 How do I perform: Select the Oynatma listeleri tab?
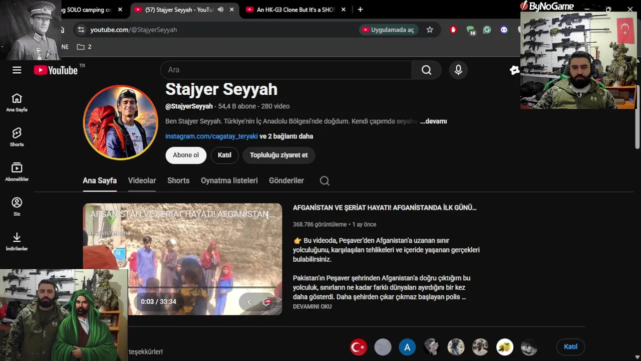[229, 181]
